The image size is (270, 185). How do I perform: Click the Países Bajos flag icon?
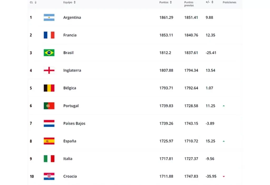tap(49, 123)
